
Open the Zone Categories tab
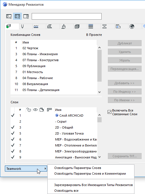[118, 26]
